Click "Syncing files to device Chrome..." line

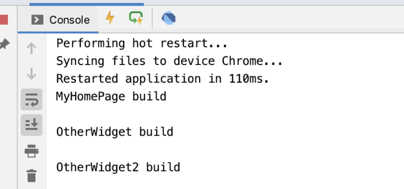170,61
